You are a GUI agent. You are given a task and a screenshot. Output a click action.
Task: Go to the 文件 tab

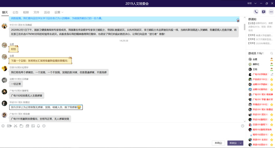coord(36,12)
